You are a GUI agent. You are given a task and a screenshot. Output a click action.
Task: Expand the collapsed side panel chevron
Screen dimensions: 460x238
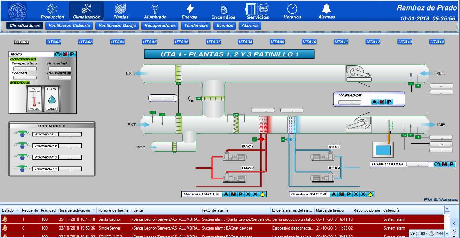coord(454,223)
